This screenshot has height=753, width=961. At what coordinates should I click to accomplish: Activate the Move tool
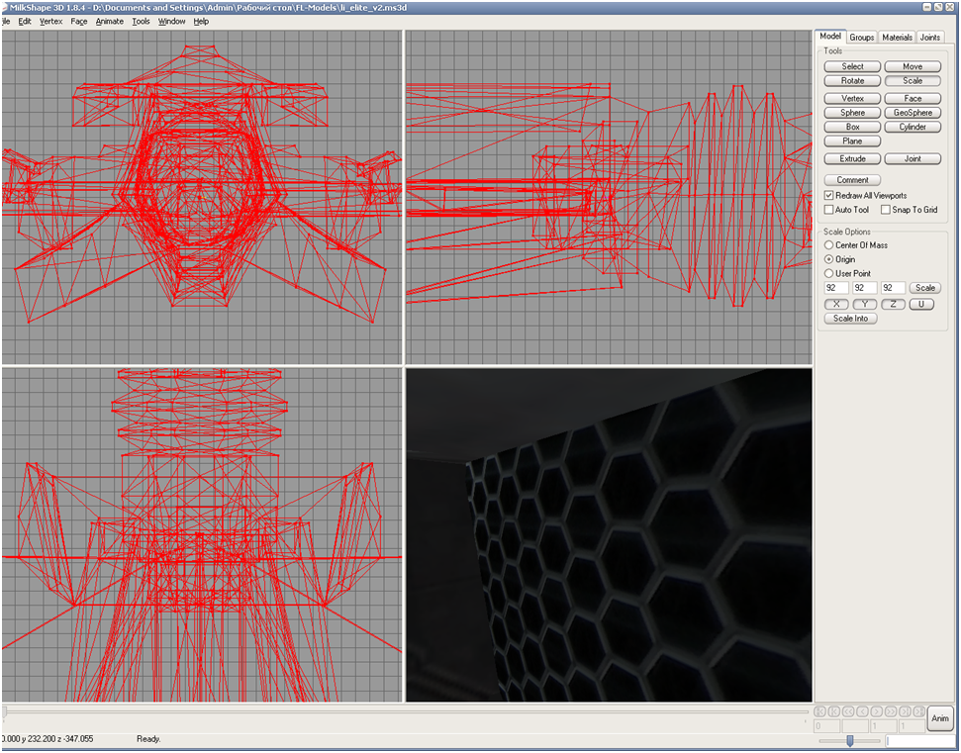(913, 66)
